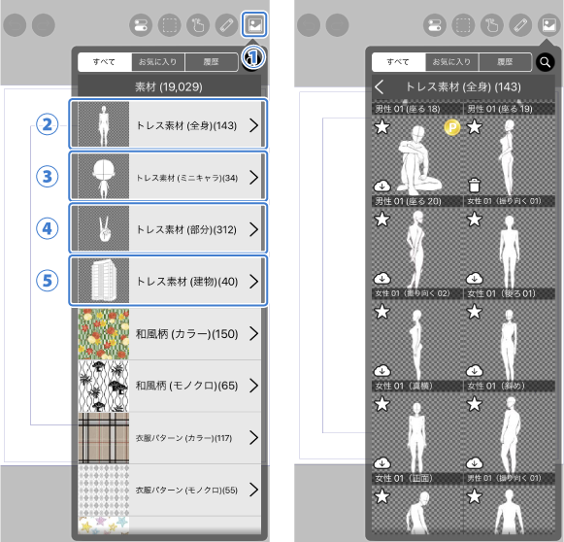Image resolution: width=564 pixels, height=542 pixels.
Task: Switch to 履歴 tab in right panel
Action: pyautogui.click(x=505, y=62)
